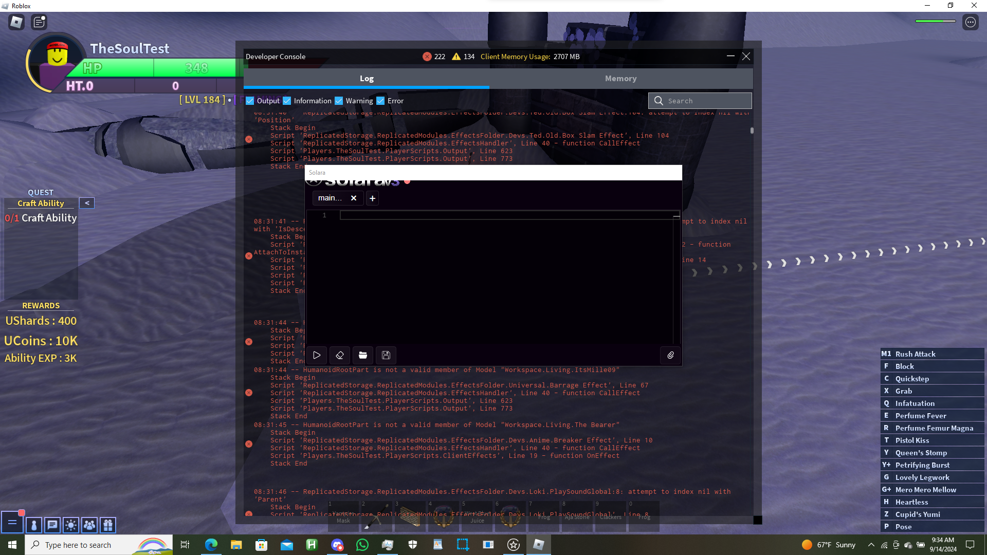This screenshot has width=987, height=555.
Task: Expand the hamburger menu at bottom-left
Action: 12,523
